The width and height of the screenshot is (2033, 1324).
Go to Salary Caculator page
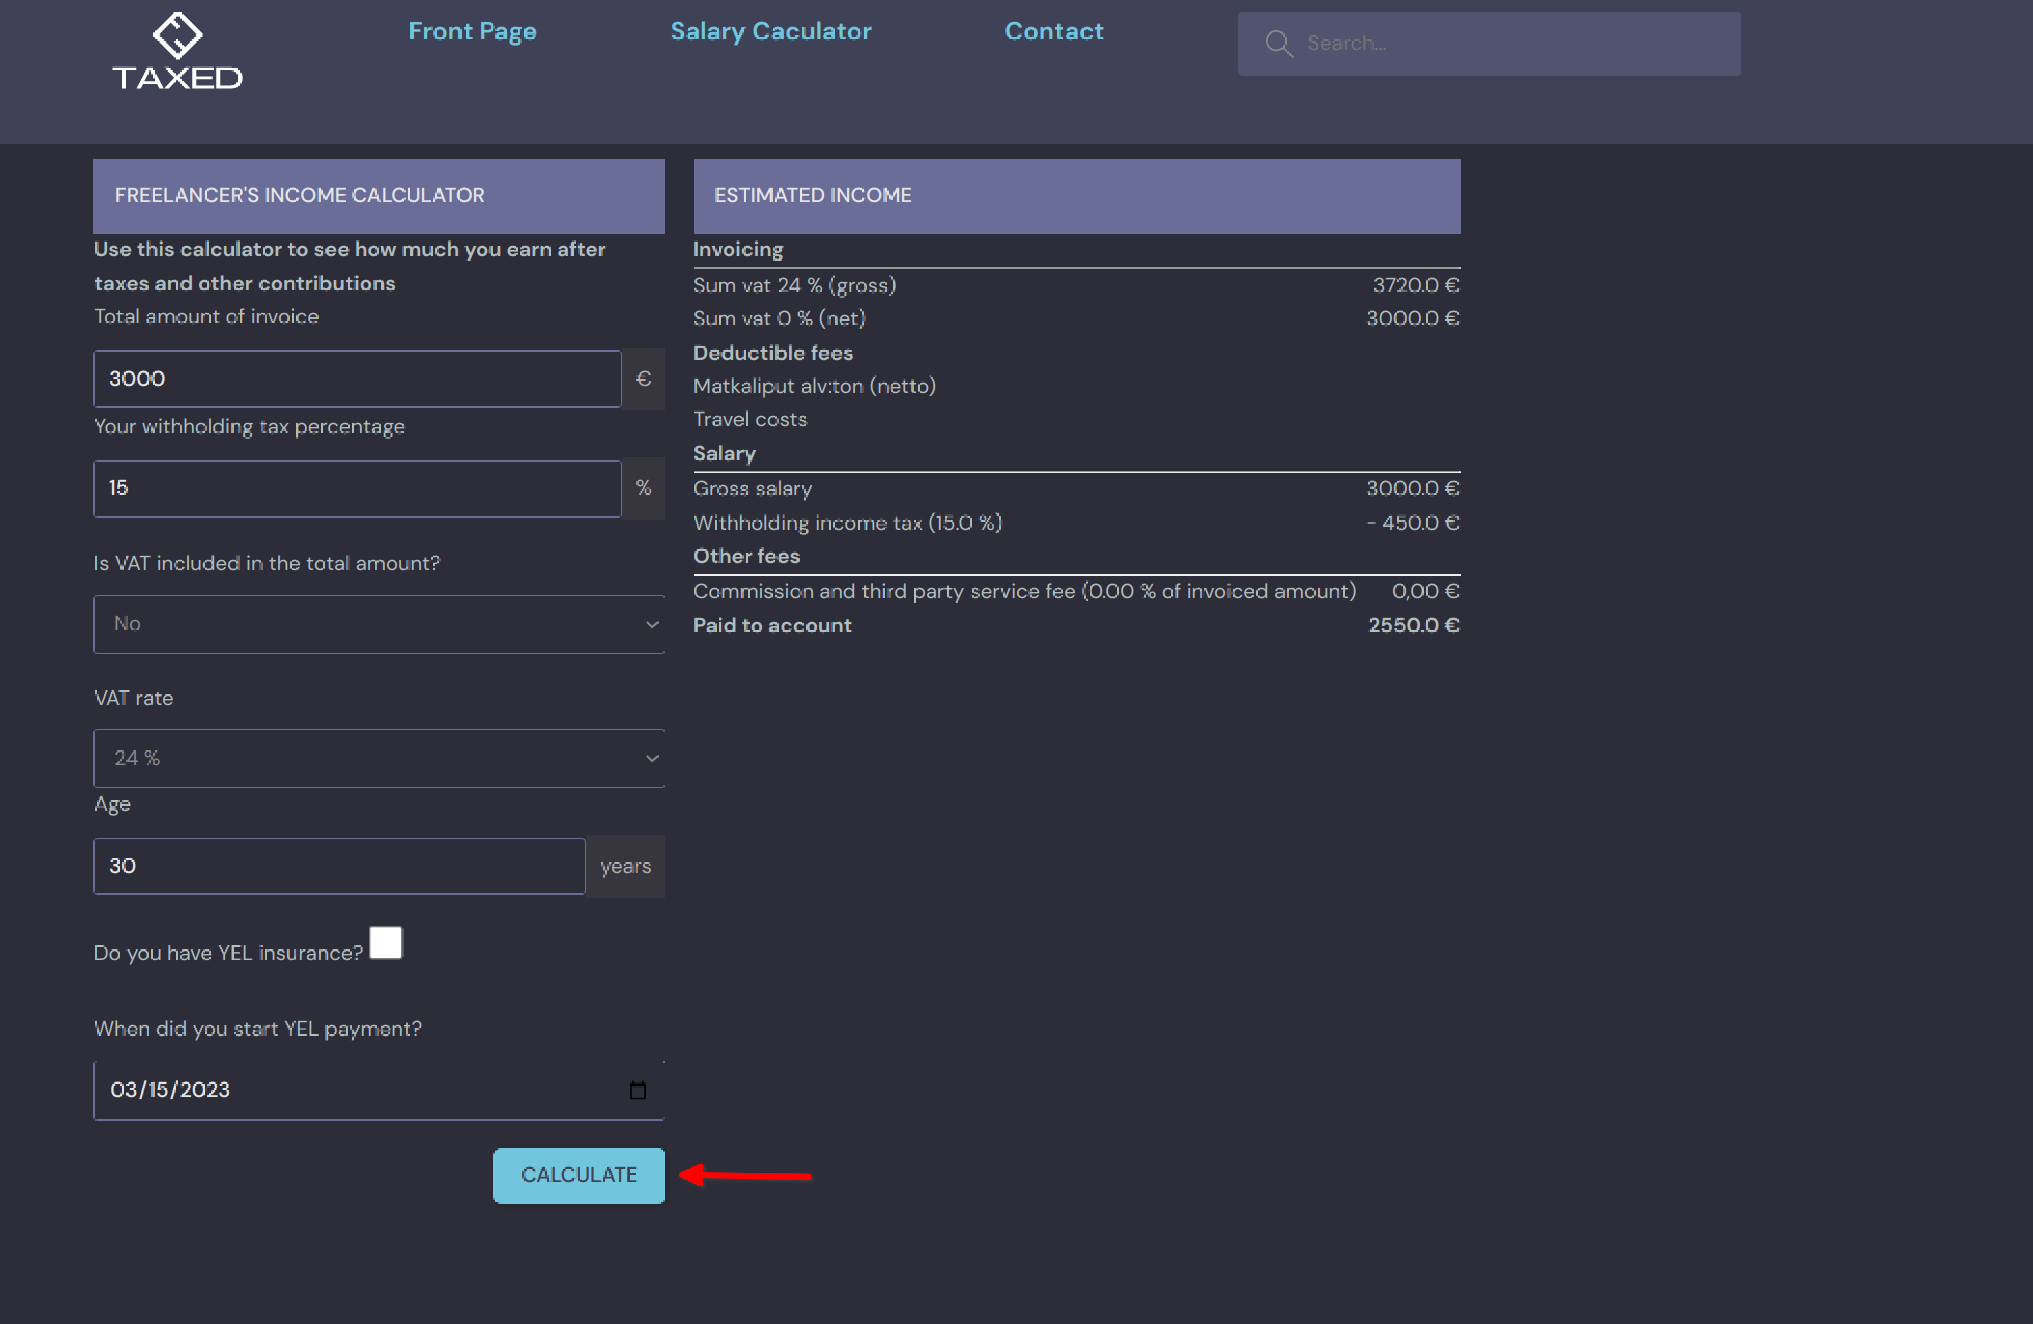point(770,31)
